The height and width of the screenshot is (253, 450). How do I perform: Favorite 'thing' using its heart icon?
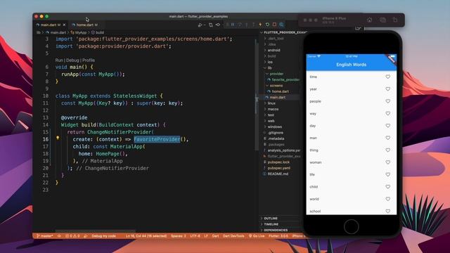coord(387,150)
